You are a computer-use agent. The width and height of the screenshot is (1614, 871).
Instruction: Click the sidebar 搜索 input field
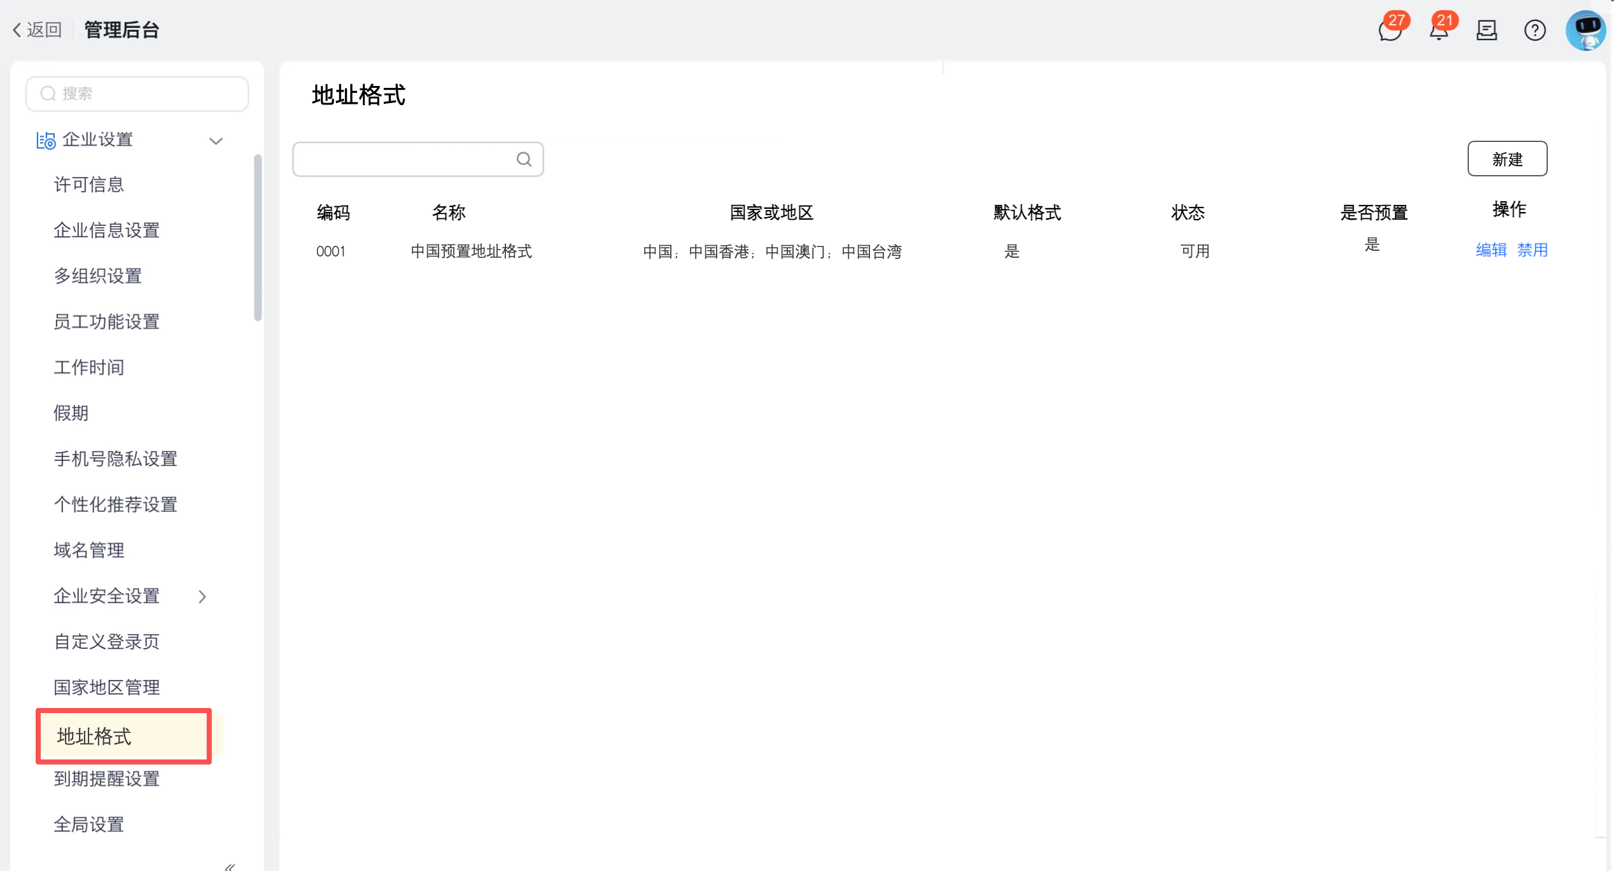pos(137,94)
